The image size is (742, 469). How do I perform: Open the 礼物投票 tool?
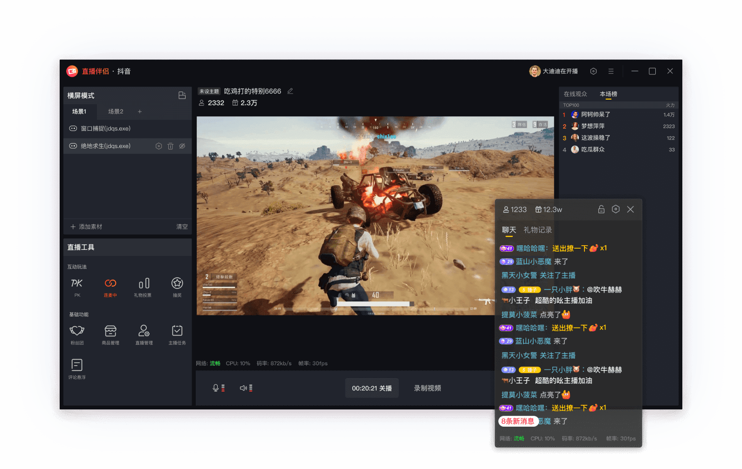[143, 287]
